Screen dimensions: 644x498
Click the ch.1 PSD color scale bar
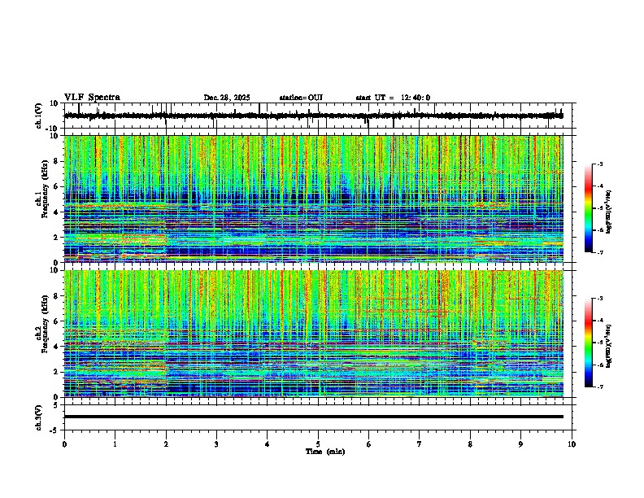pyautogui.click(x=588, y=208)
